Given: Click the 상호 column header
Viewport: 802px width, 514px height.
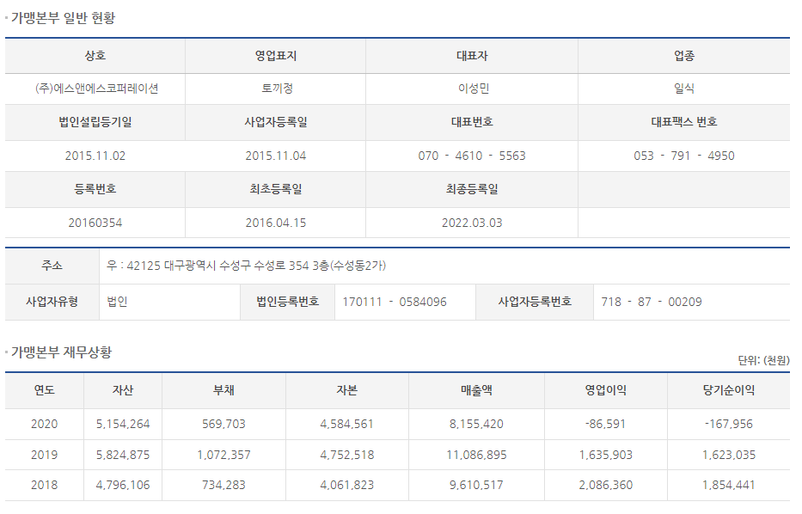Looking at the screenshot, I should coord(95,55).
